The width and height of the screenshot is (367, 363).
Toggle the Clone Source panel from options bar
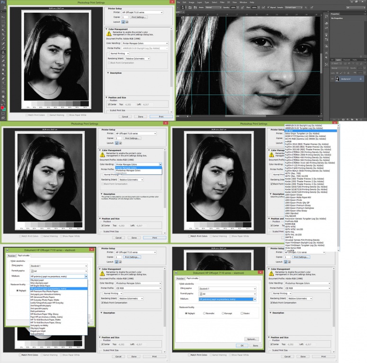[x=195, y=8]
